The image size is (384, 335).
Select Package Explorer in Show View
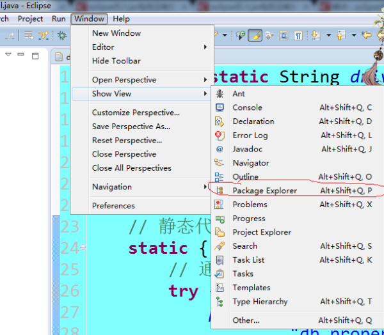(x=264, y=191)
